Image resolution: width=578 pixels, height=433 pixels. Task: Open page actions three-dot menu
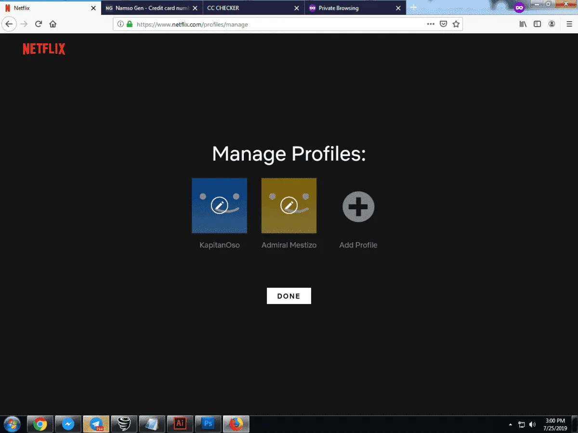[x=431, y=24]
